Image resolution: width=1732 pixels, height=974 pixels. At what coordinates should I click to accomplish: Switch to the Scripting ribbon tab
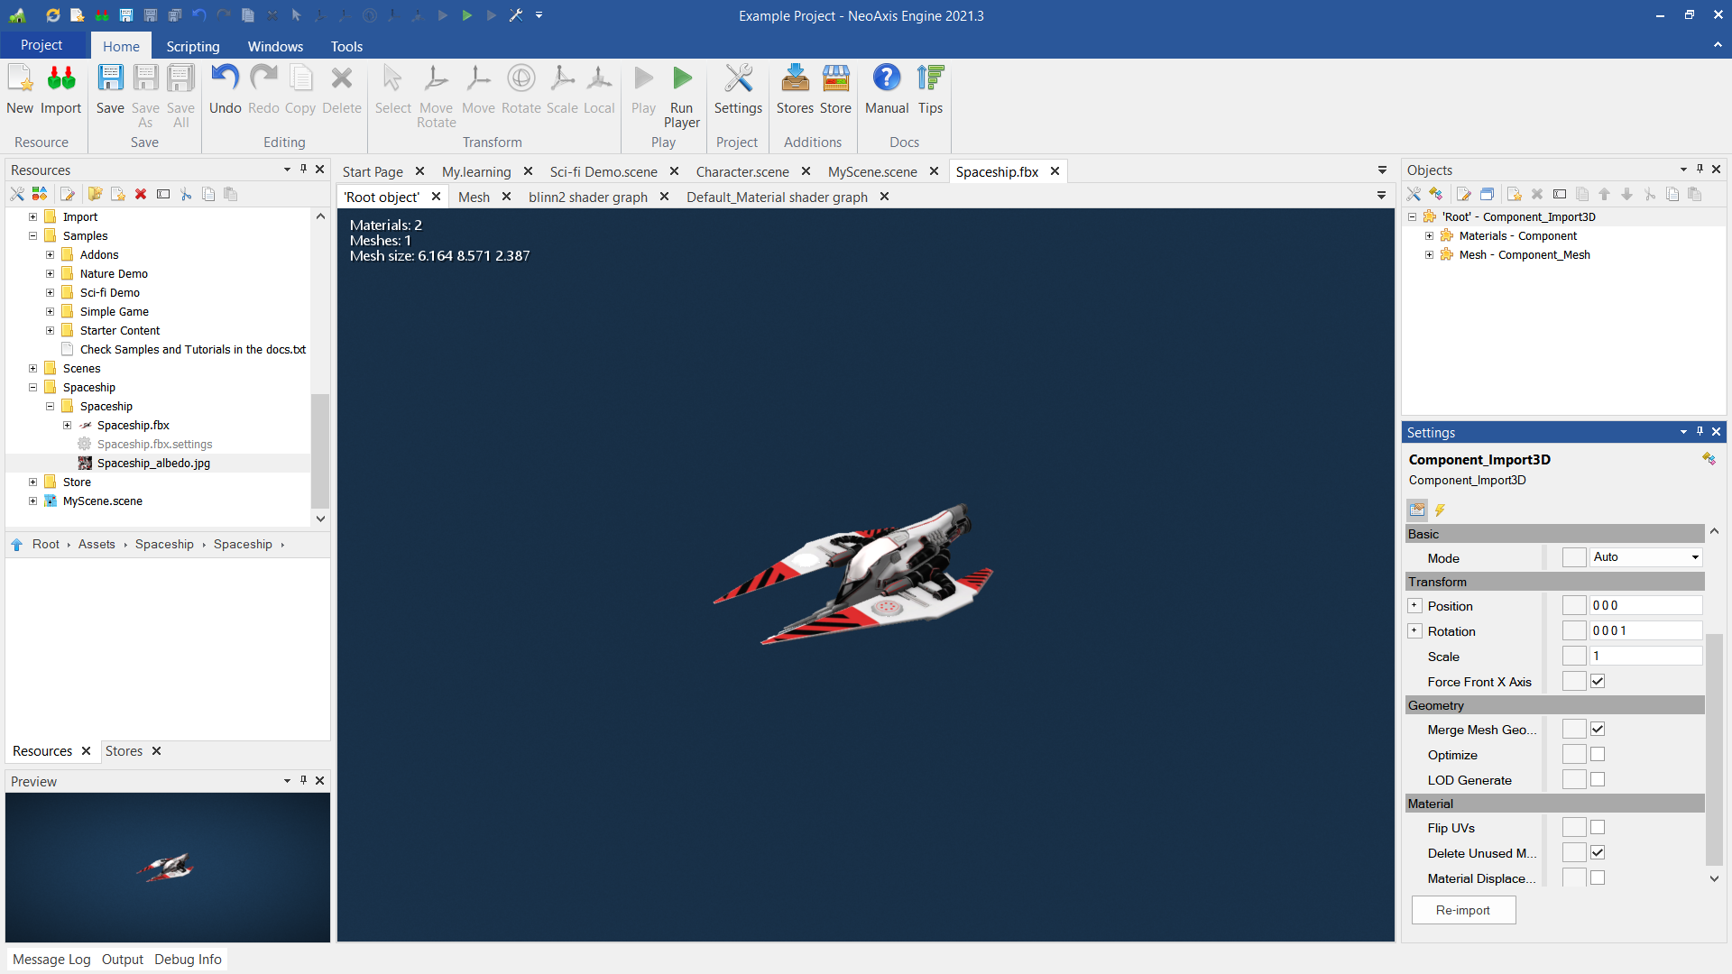pos(192,46)
